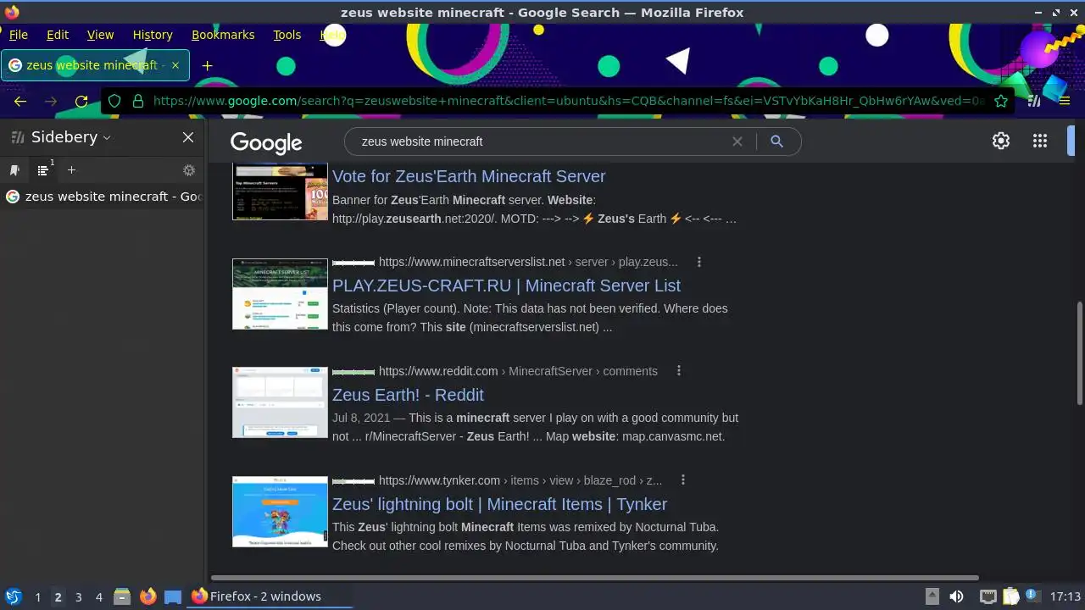This screenshot has width=1085, height=610.
Task: Open the taskbar application launcher menu
Action: pos(13,596)
